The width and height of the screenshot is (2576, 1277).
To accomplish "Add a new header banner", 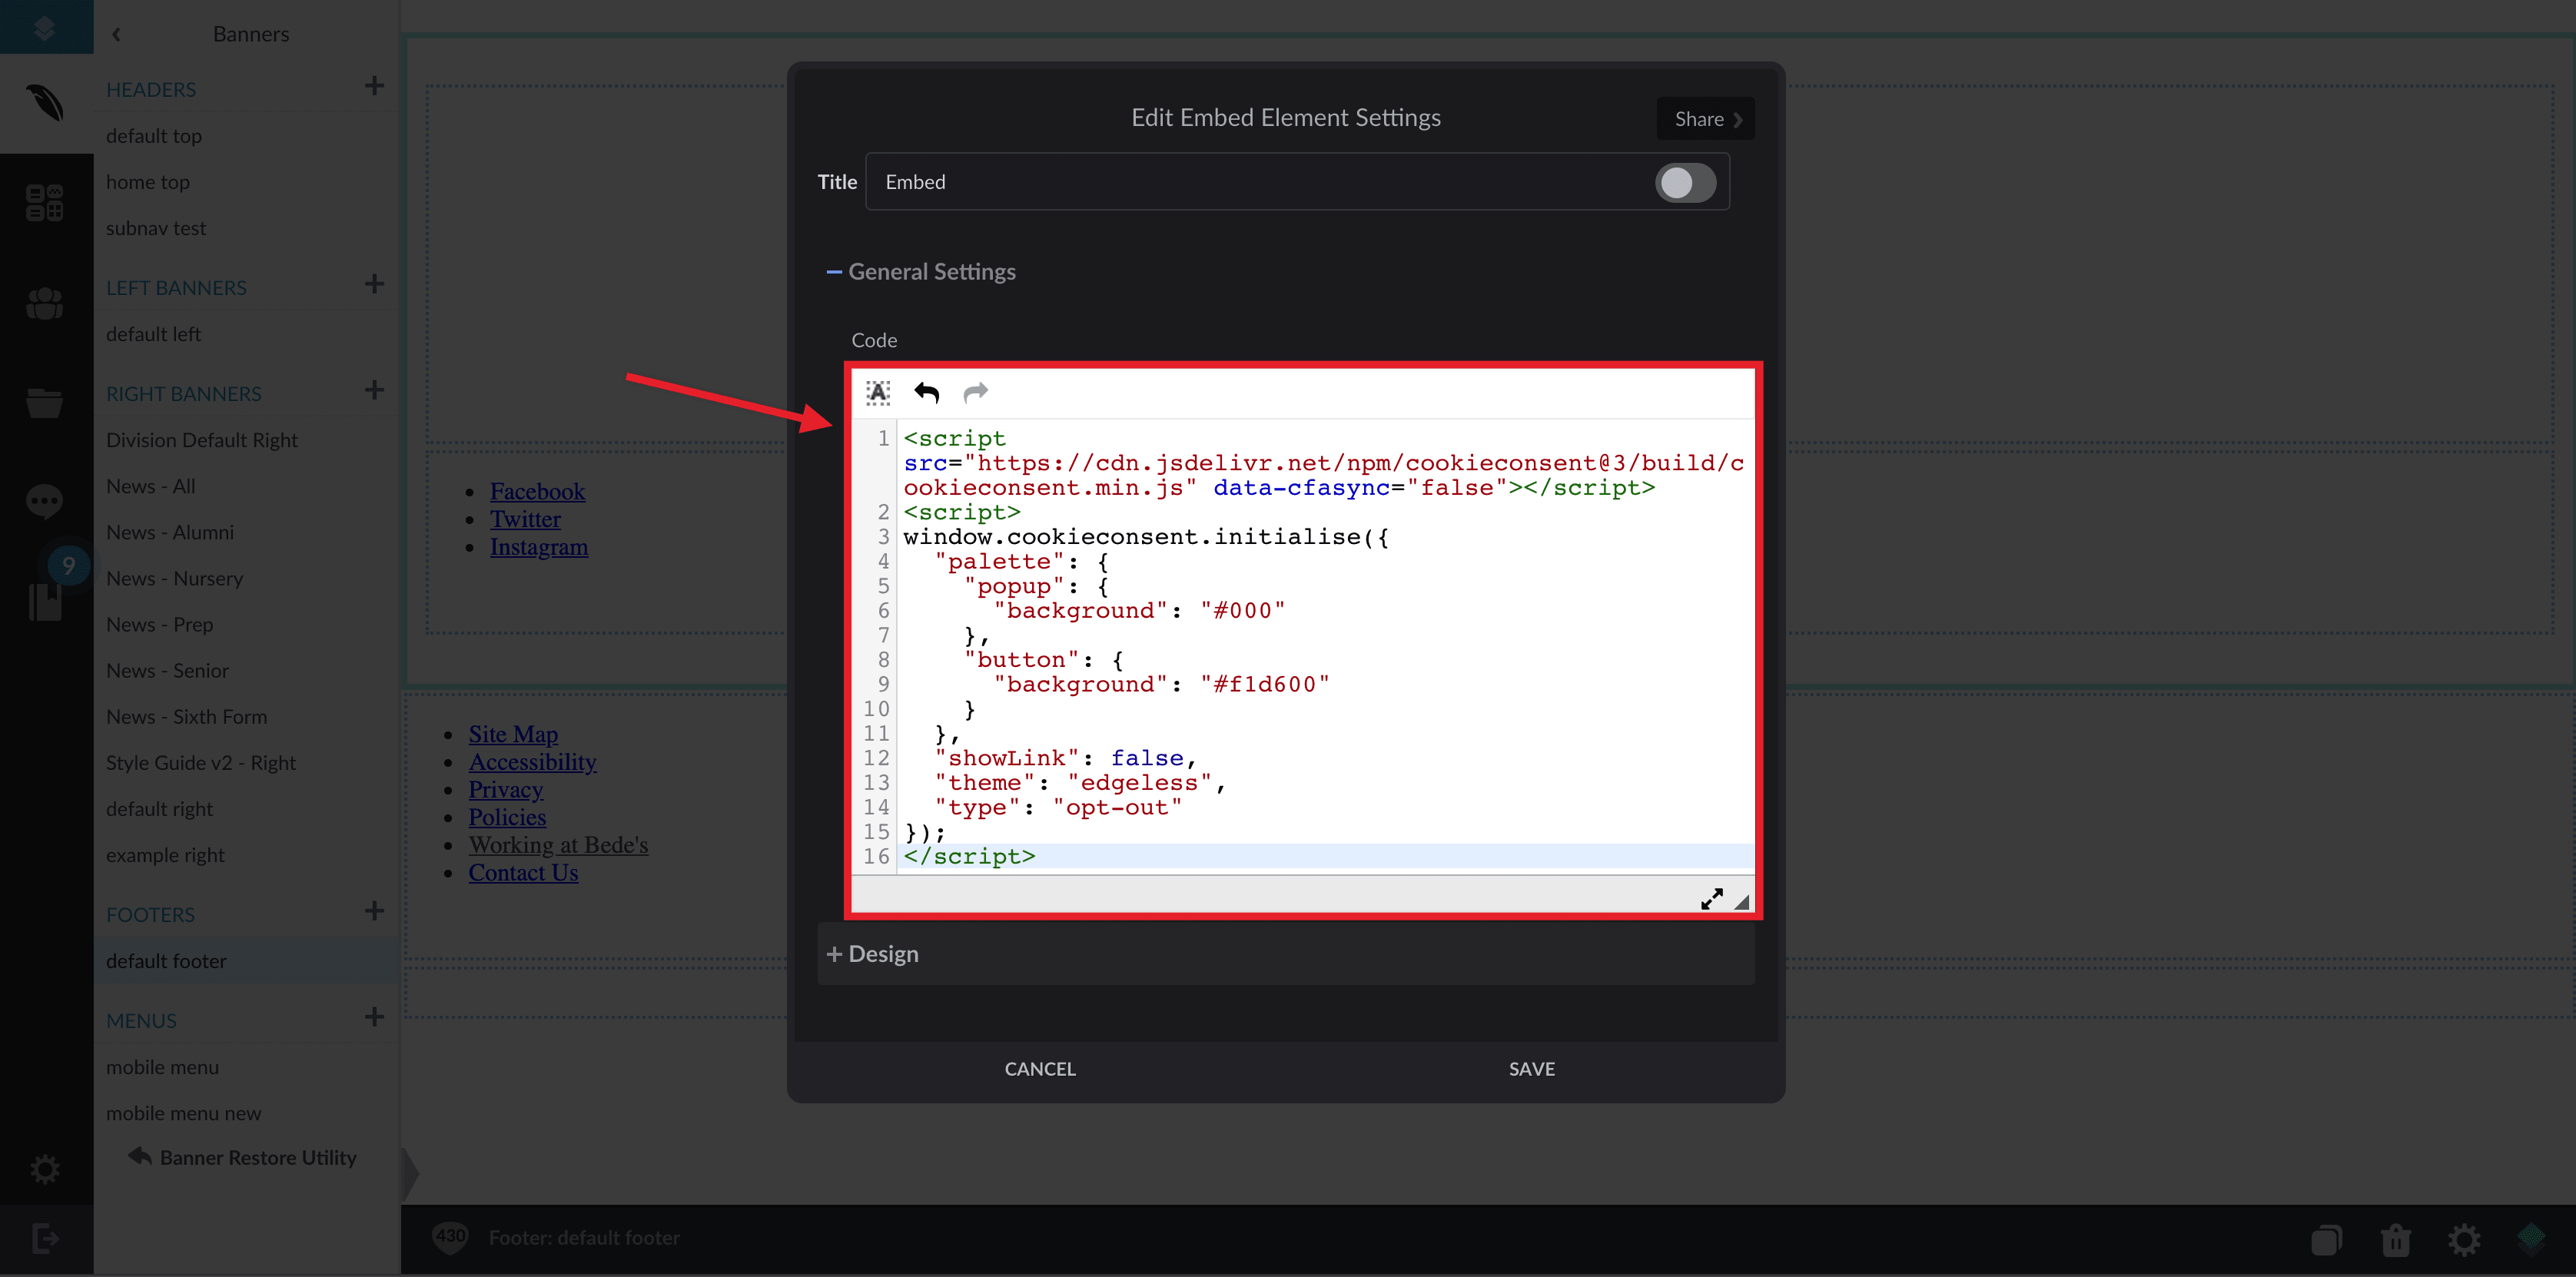I will pyautogui.click(x=374, y=86).
